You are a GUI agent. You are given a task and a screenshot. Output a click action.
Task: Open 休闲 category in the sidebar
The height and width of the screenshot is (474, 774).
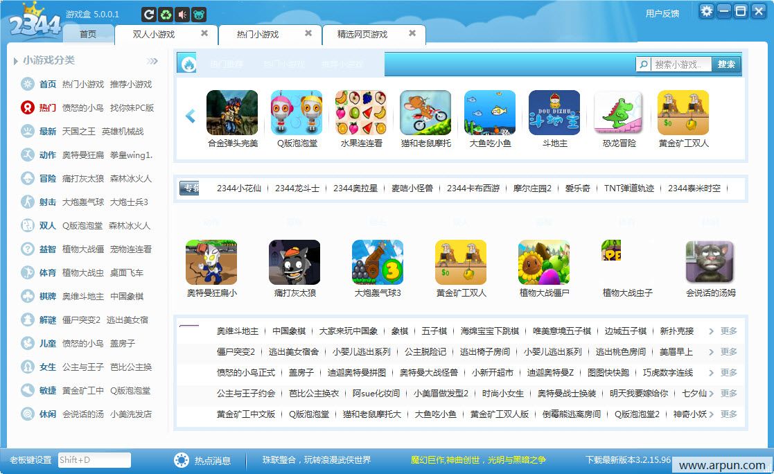pos(47,414)
